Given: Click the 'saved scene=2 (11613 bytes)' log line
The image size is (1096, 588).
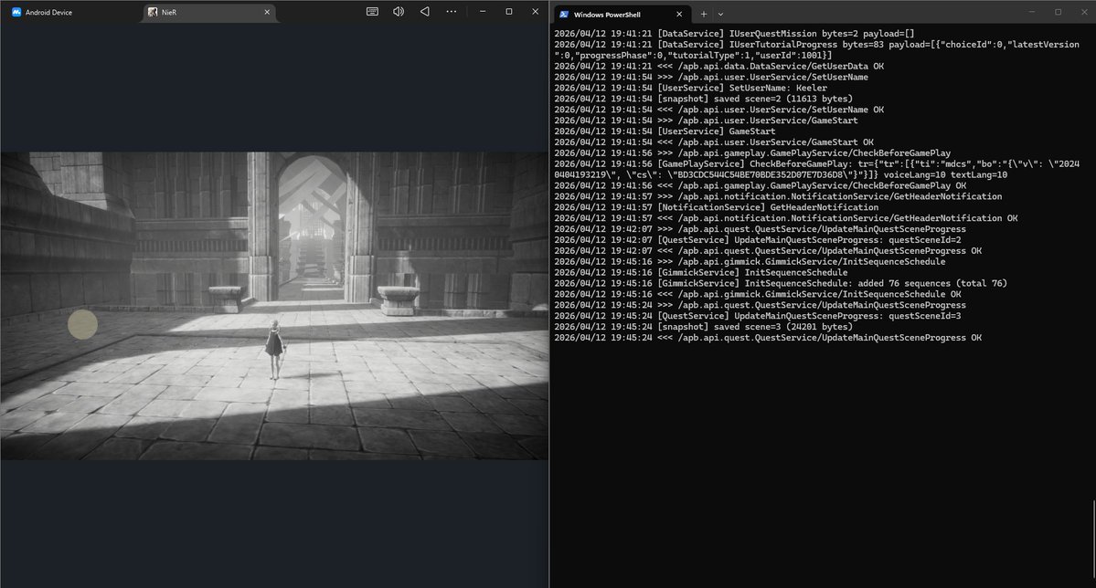Looking at the screenshot, I should (x=703, y=99).
